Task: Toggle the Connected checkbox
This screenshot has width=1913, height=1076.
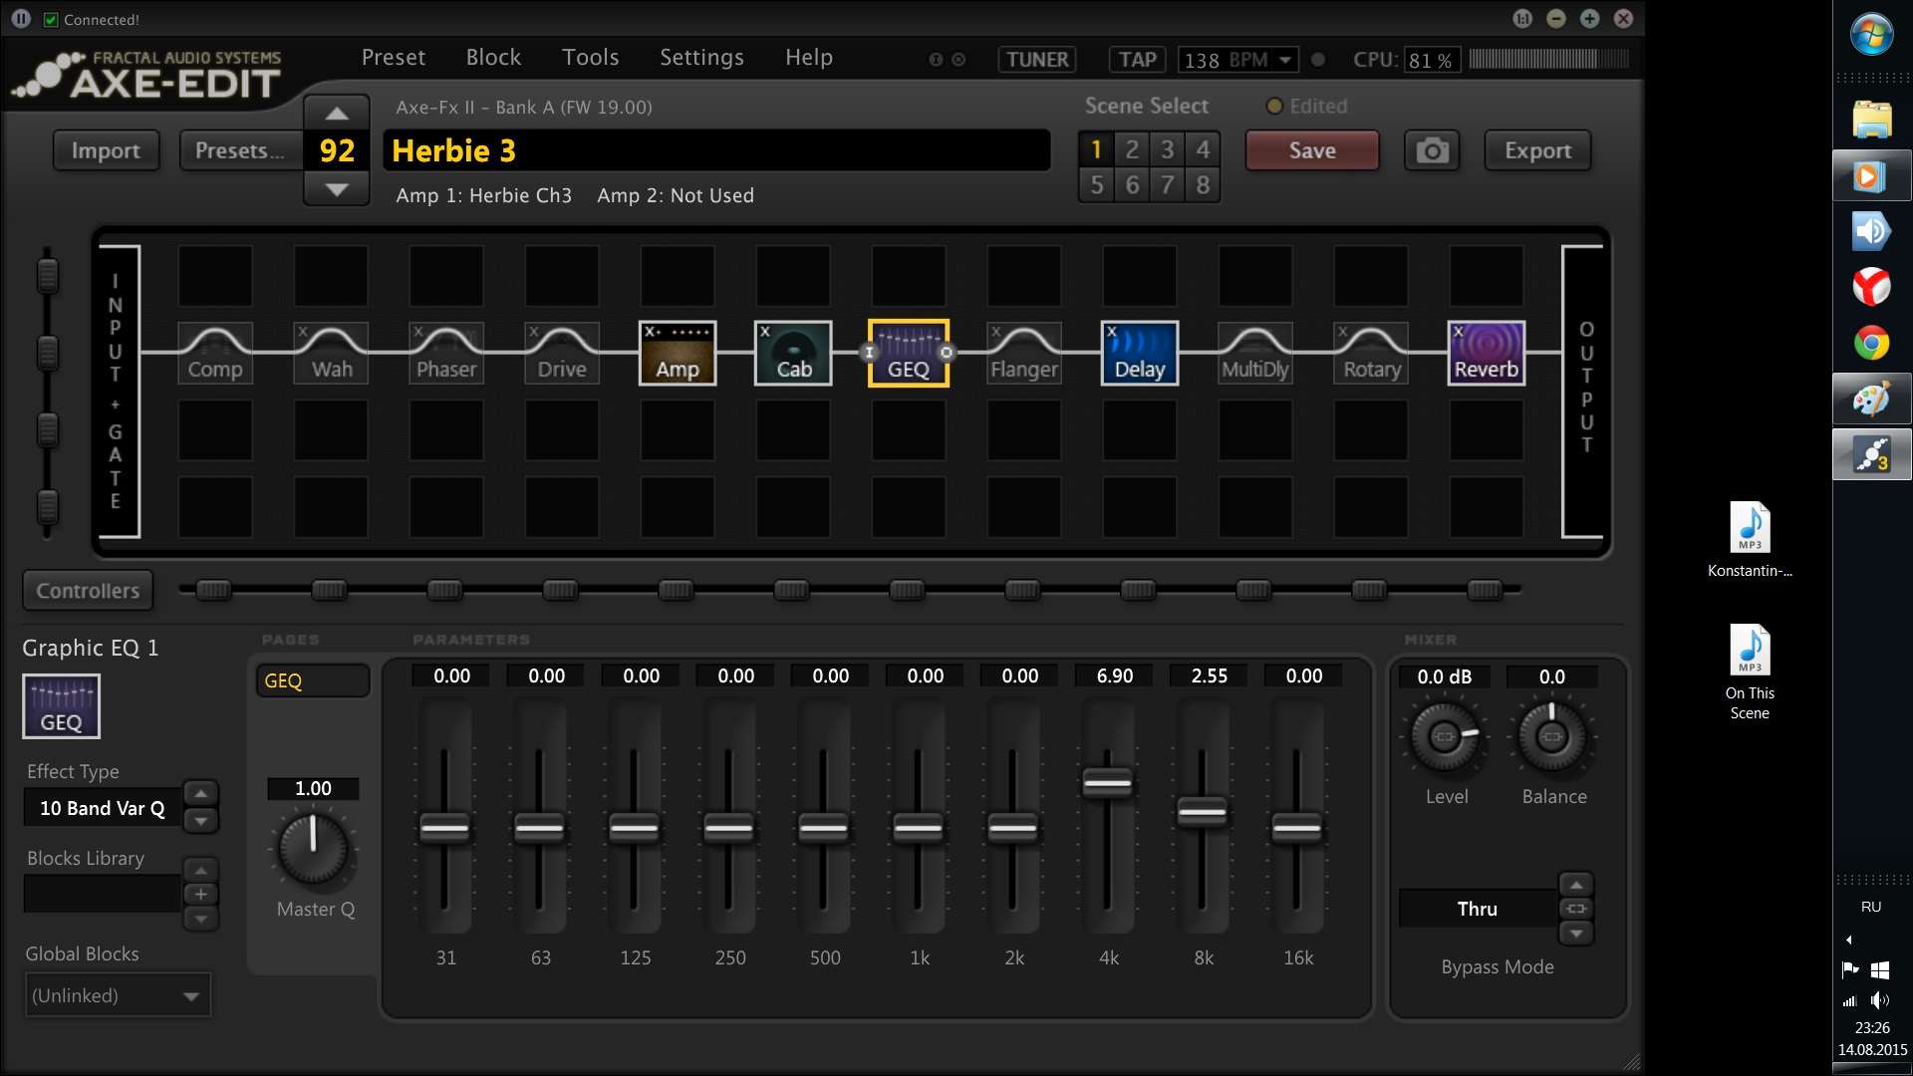Action: [x=51, y=20]
